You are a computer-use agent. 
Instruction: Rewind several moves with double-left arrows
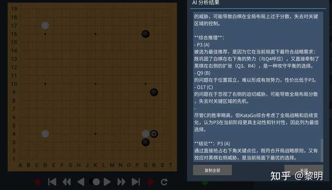tap(67, 182)
